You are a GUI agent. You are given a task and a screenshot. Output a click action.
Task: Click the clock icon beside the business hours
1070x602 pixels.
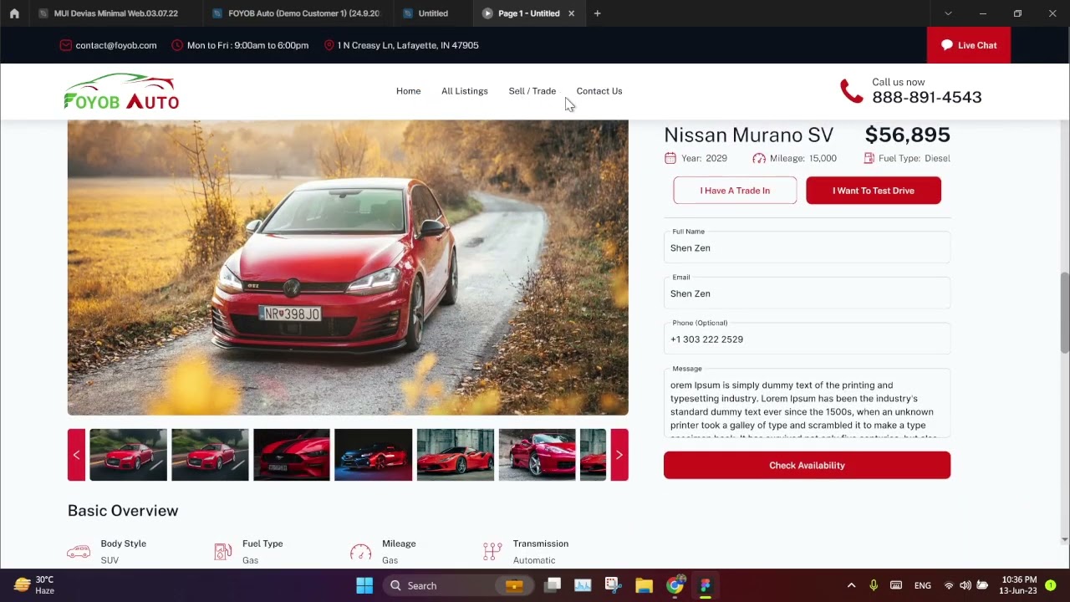point(177,45)
